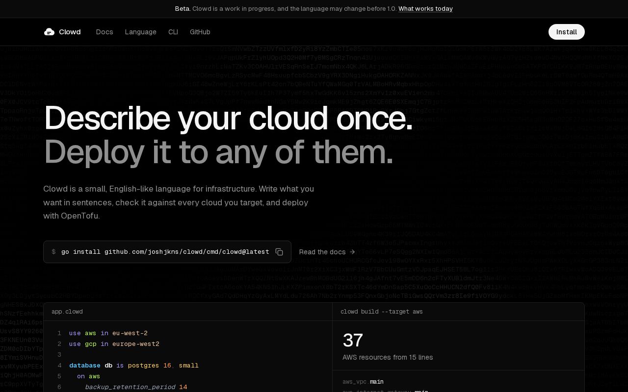628x392 pixels.
Task: Click the backup_retention_period 14 line
Action: (x=136, y=387)
